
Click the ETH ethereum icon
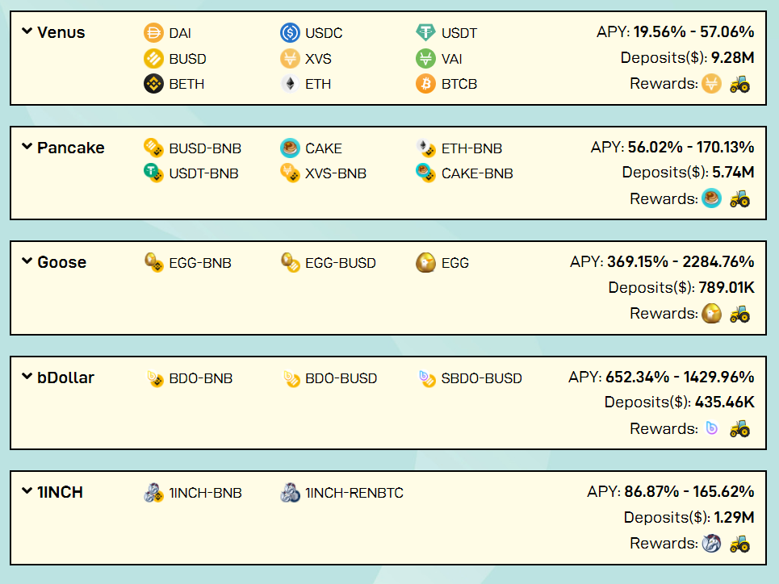[x=290, y=83]
